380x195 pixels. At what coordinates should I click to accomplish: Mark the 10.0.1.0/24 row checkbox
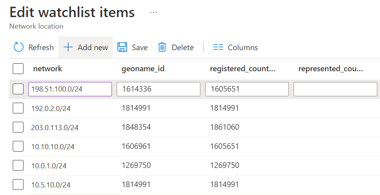pyautogui.click(x=18, y=166)
